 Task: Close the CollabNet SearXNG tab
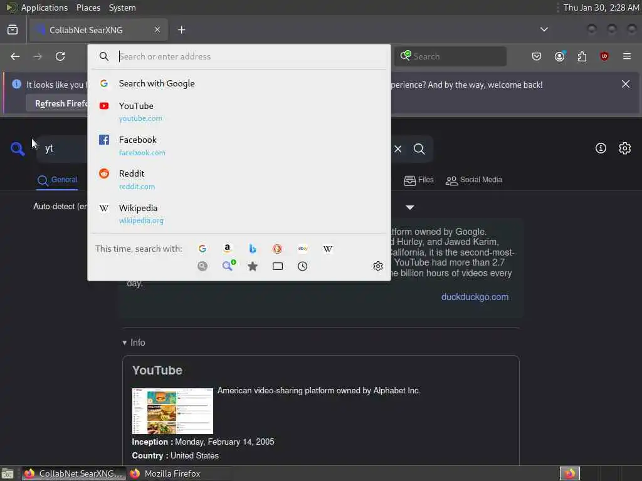157,30
